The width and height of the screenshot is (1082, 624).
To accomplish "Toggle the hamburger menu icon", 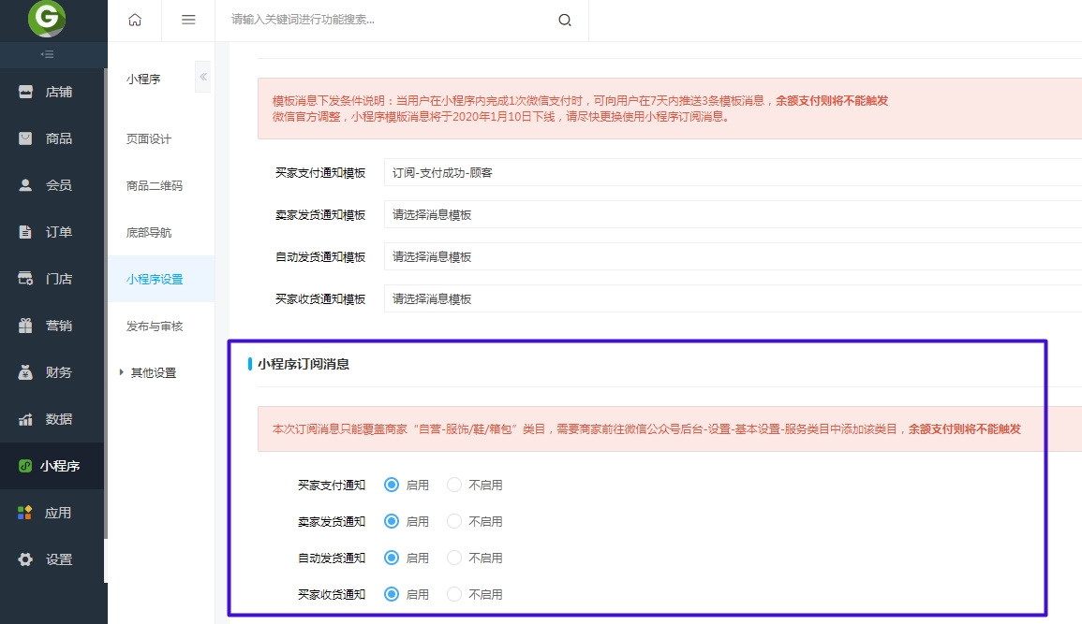I will [188, 20].
